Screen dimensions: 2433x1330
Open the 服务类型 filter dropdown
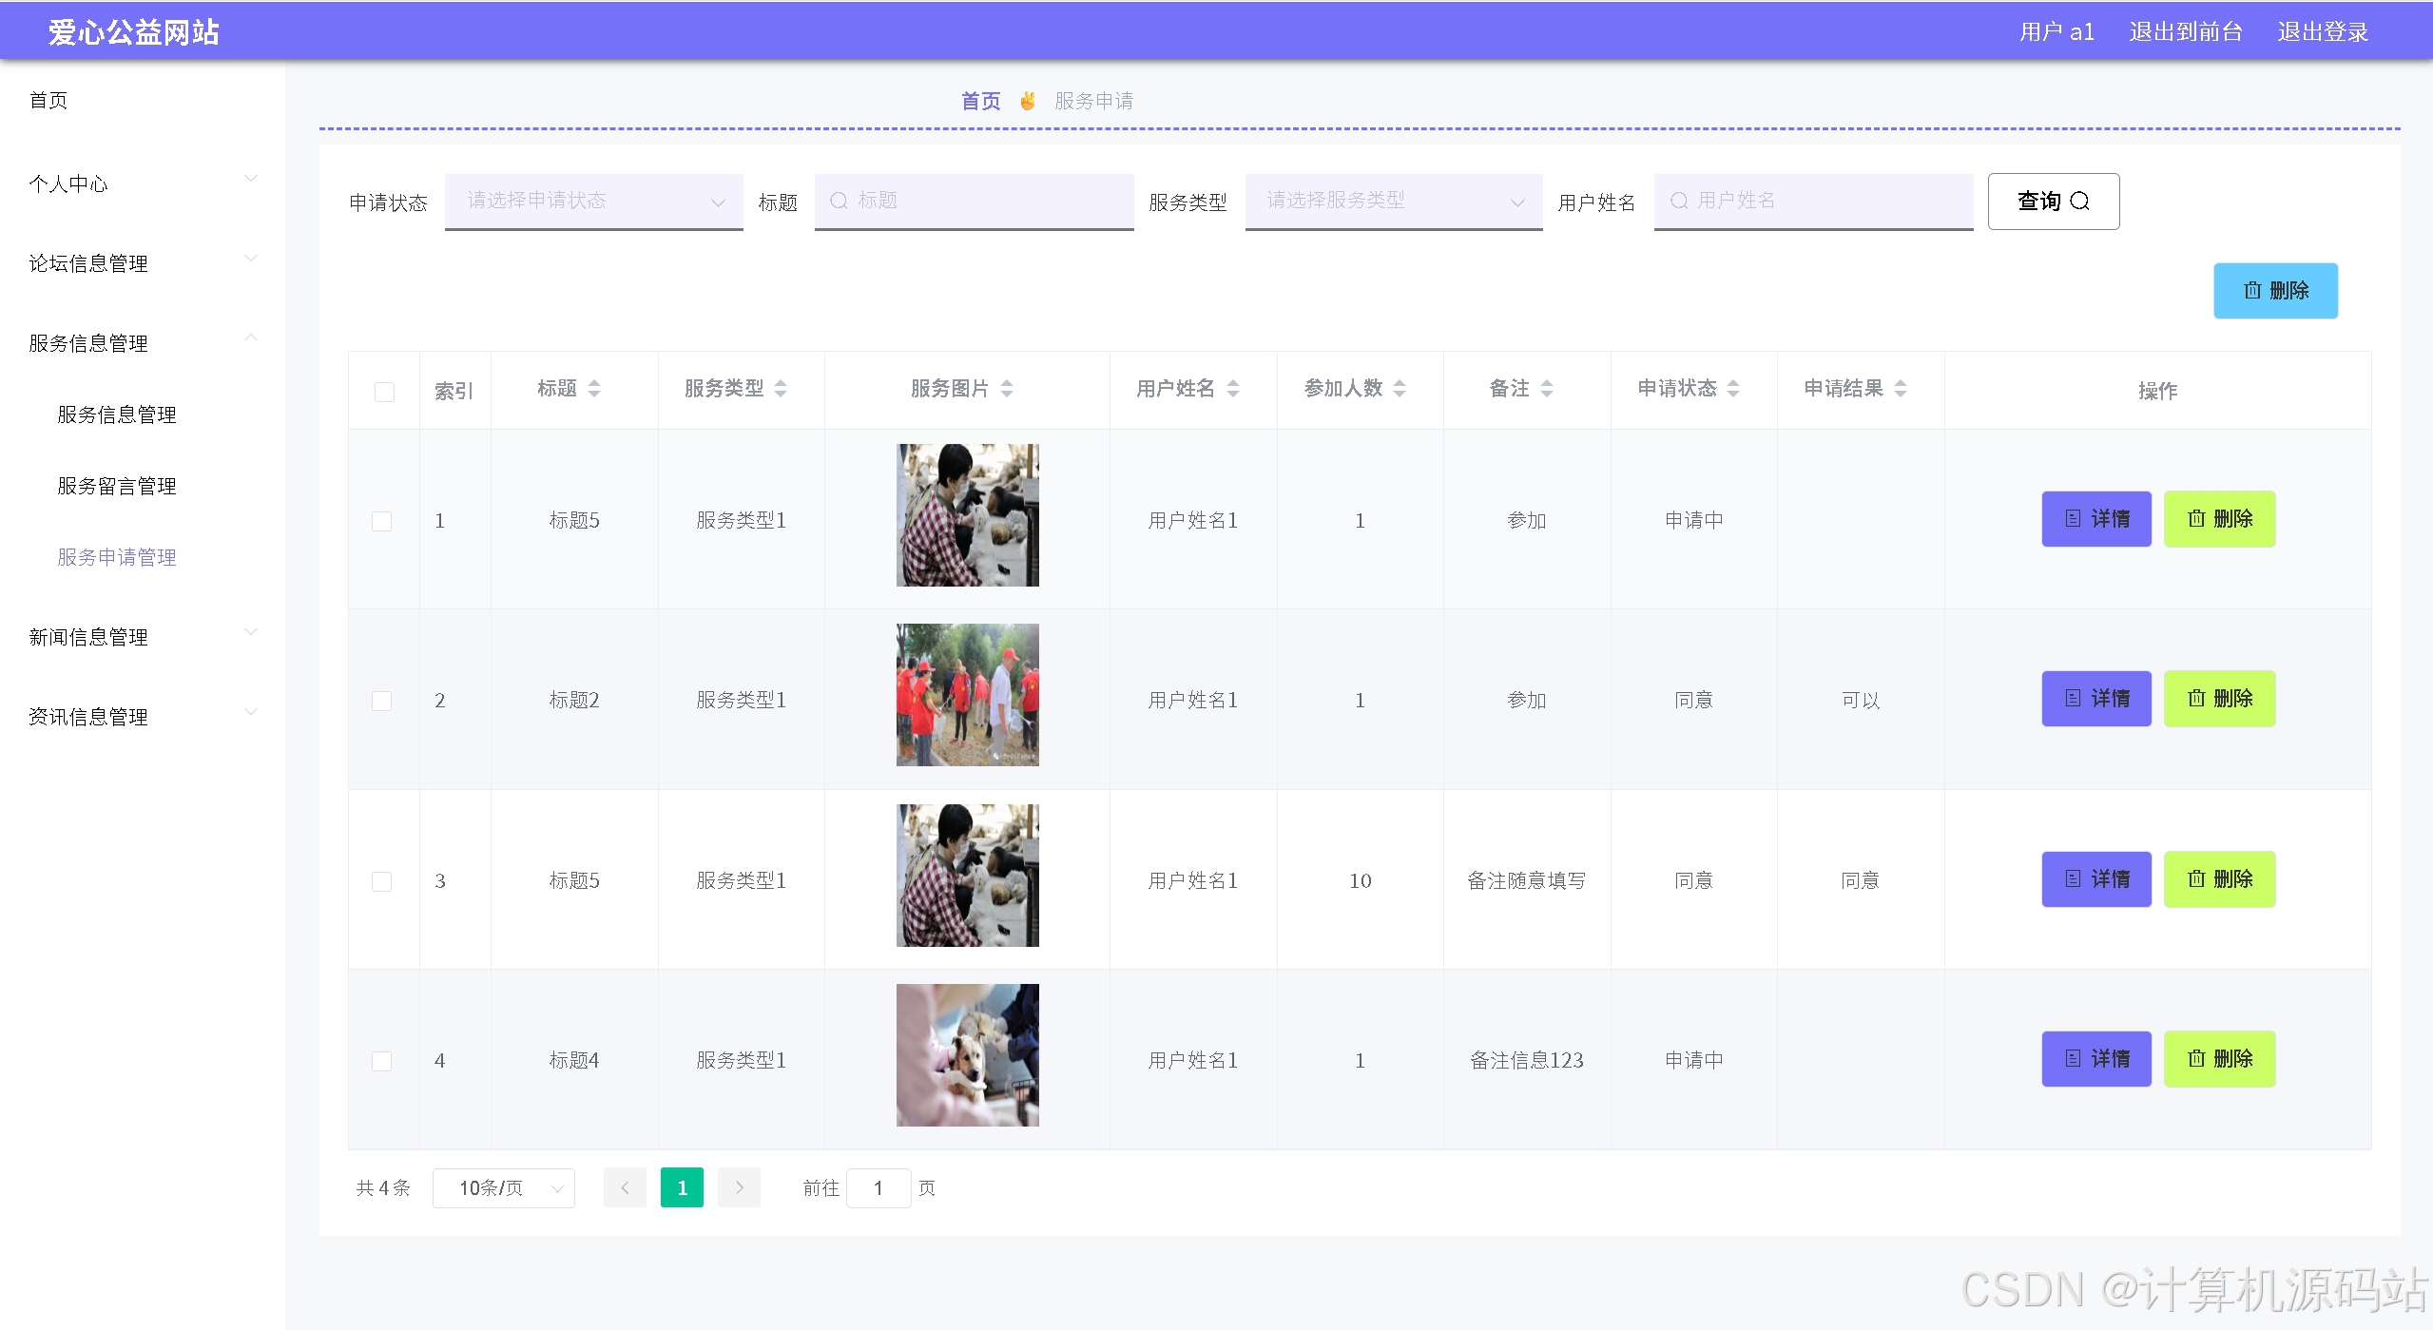tap(1393, 201)
